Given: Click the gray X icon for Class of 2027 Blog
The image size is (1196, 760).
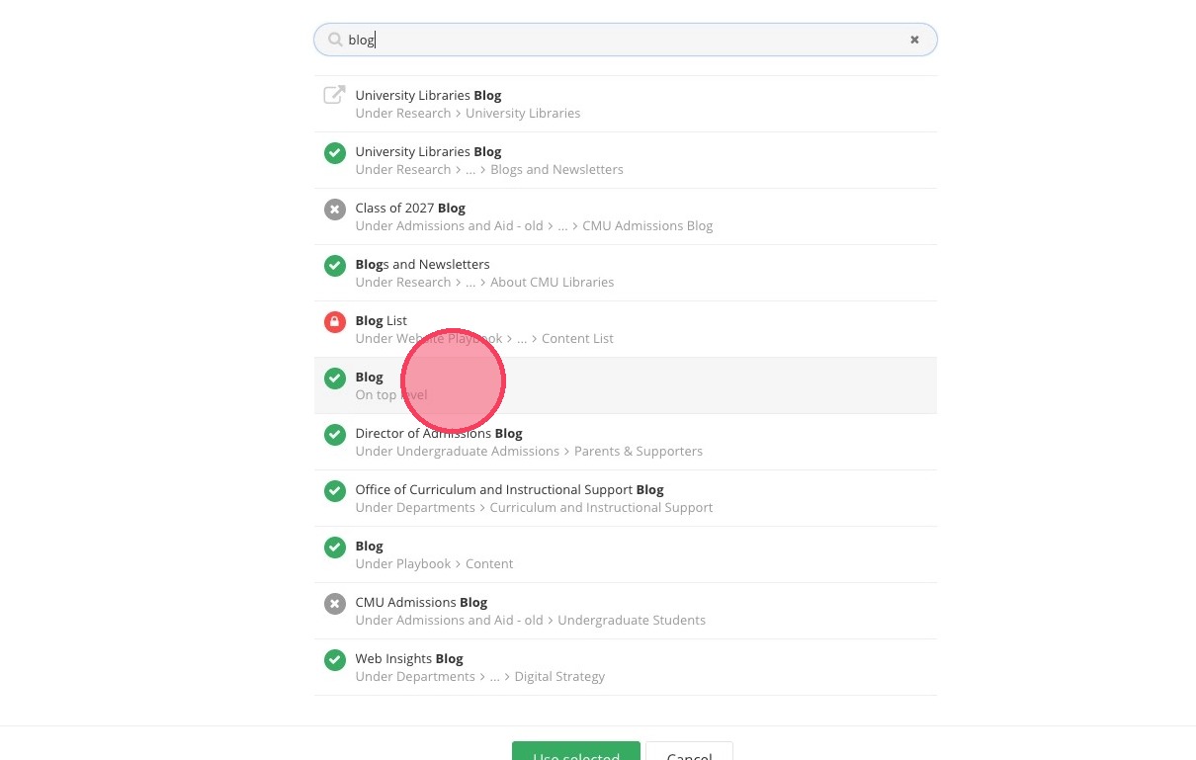Looking at the screenshot, I should click(x=335, y=210).
